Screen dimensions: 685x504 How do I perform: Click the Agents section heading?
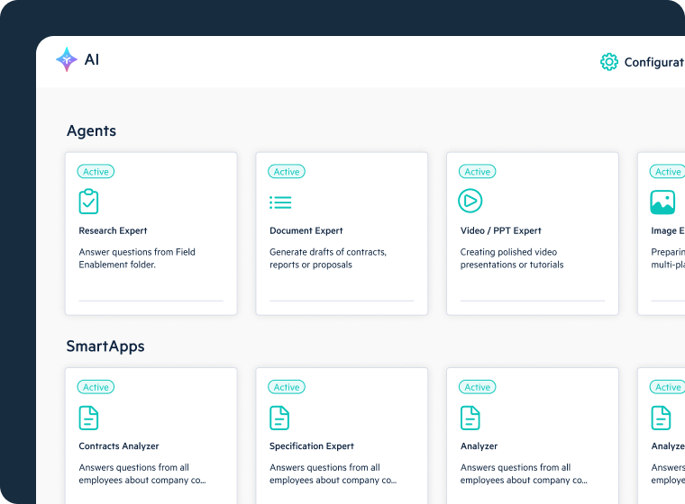(91, 130)
